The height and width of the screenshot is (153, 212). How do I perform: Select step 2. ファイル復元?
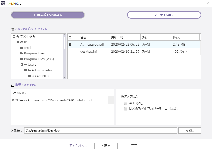coord(164,15)
